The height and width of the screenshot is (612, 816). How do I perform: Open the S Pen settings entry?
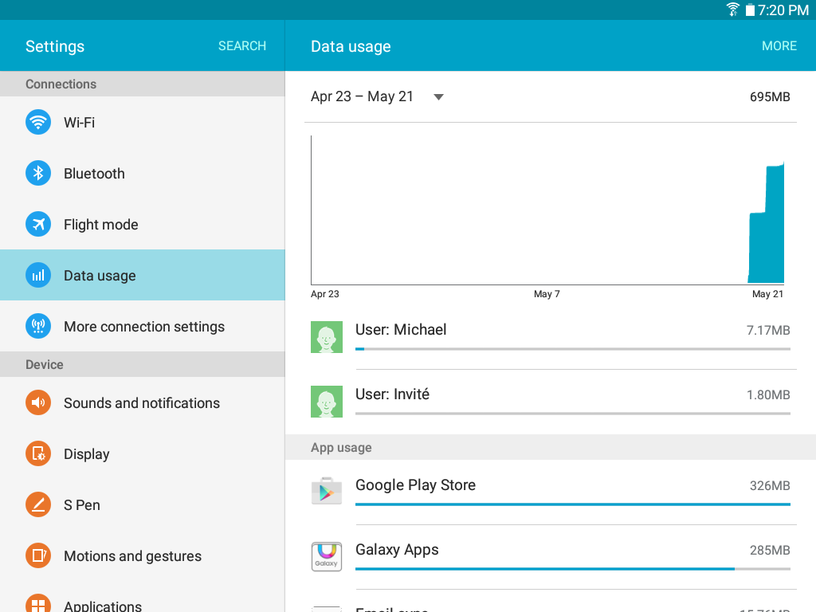(x=143, y=504)
